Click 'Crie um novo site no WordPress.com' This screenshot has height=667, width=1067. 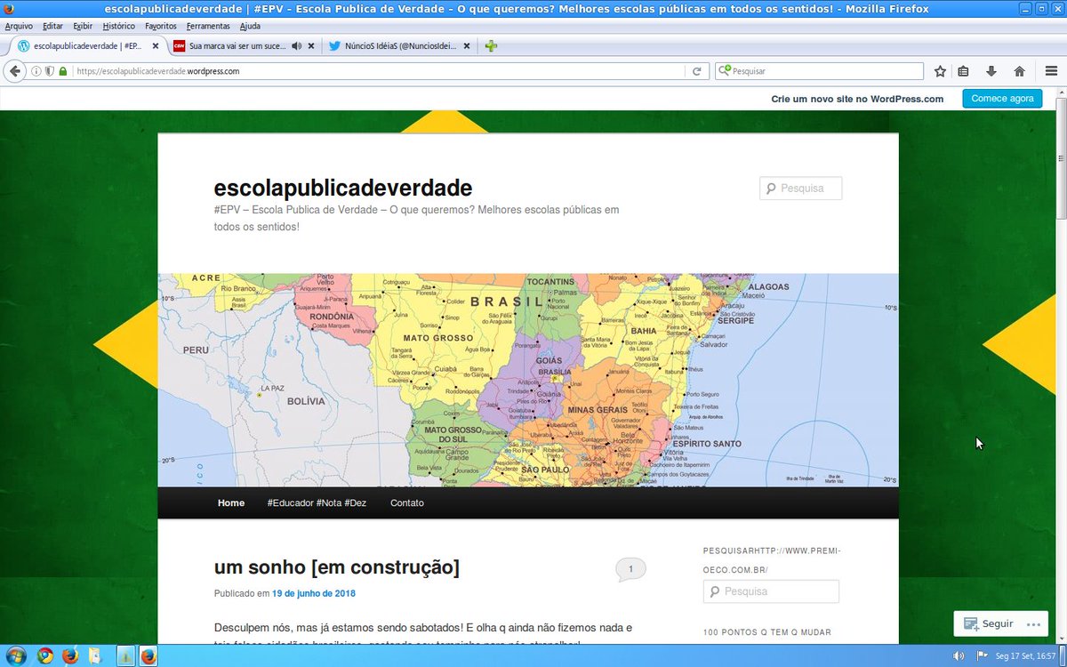(857, 99)
